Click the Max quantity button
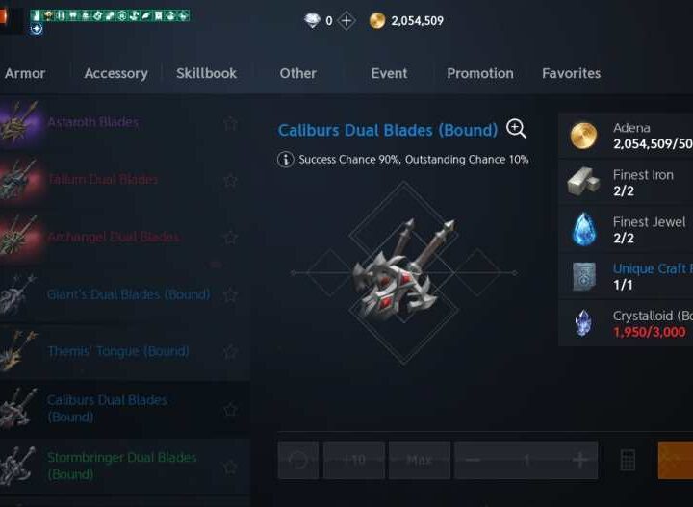Screen dimensions: 693x507 [x=420, y=460]
